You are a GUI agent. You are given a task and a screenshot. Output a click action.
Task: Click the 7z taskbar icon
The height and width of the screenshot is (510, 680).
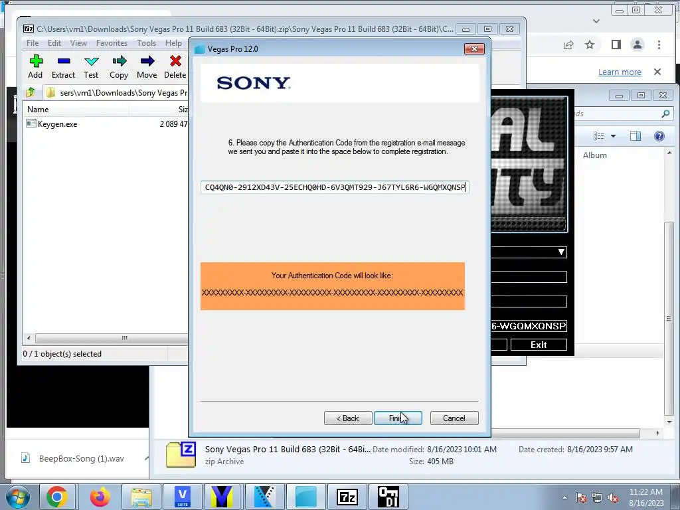(x=347, y=497)
